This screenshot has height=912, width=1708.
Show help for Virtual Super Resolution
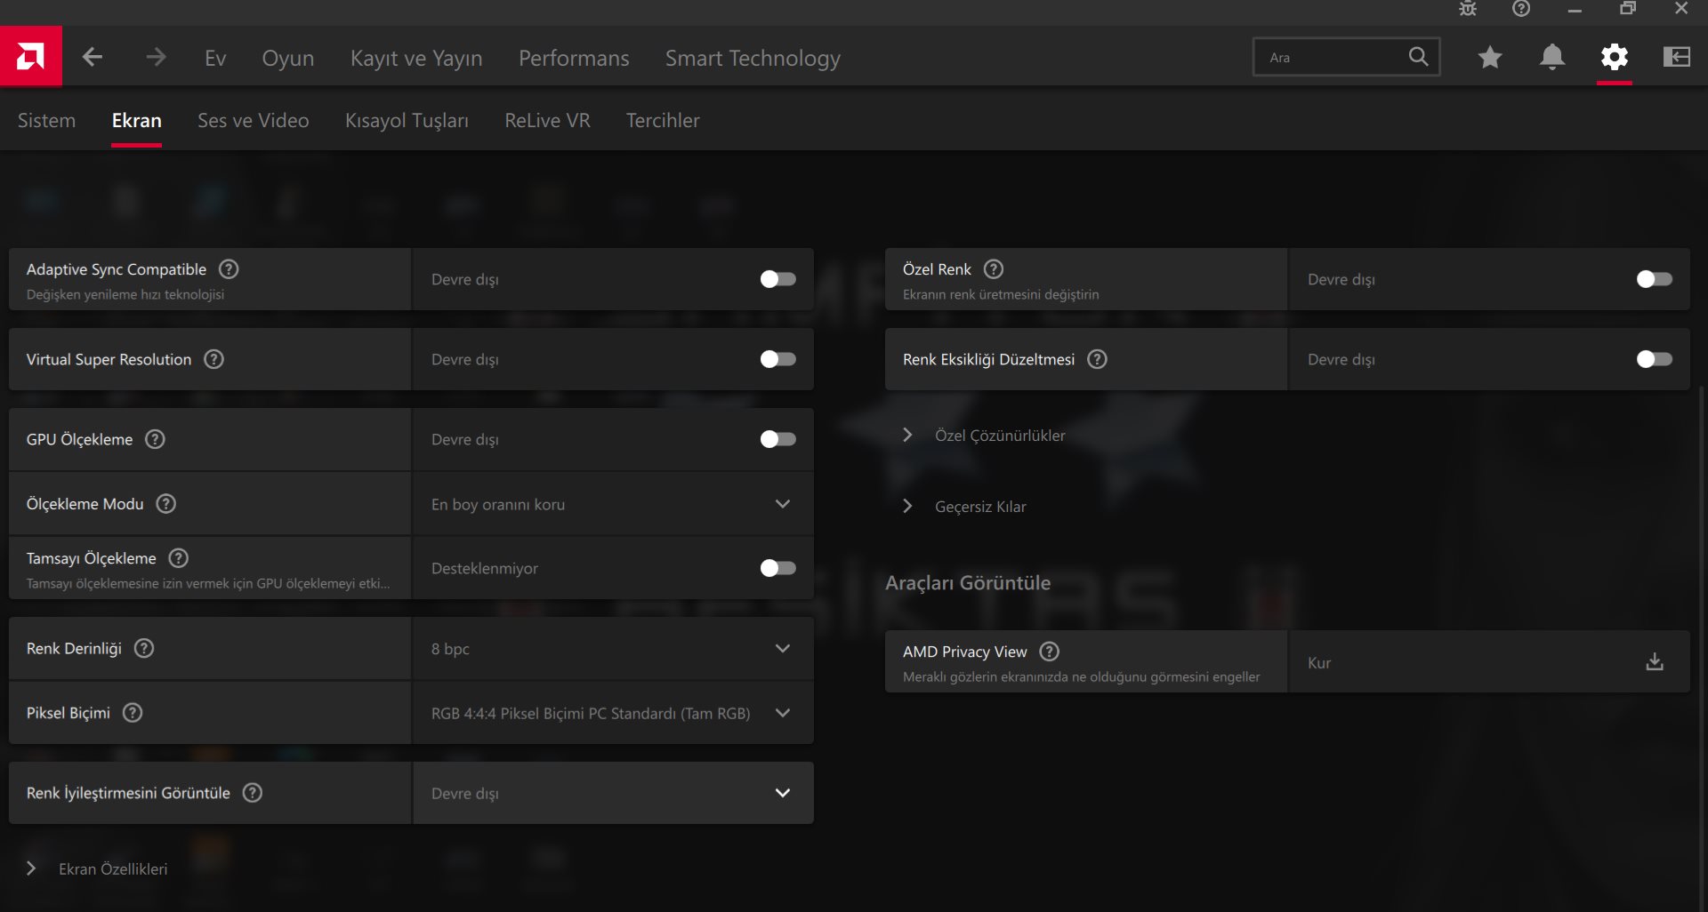(213, 359)
